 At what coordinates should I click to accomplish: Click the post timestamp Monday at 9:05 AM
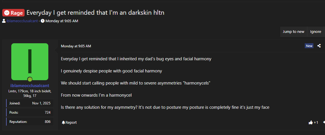tap(76, 46)
